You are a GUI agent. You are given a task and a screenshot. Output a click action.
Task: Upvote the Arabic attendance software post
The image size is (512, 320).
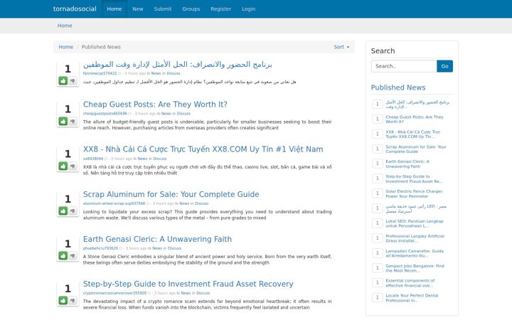pos(63,80)
